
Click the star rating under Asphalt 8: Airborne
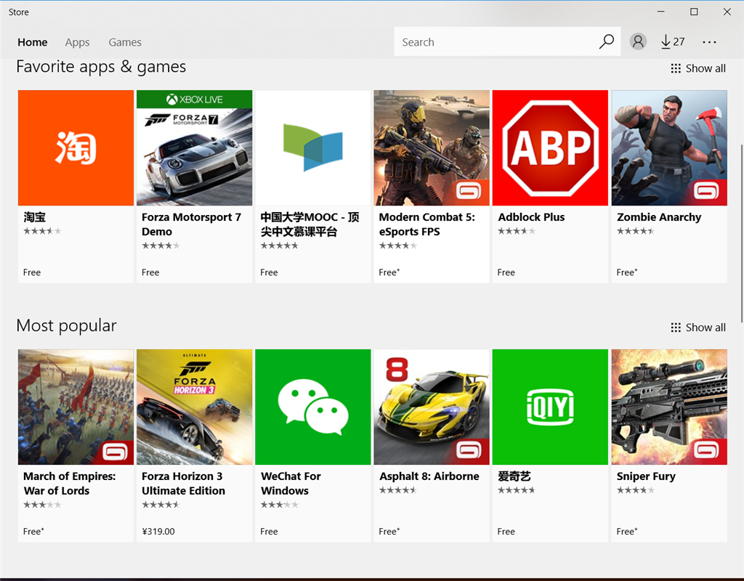[x=397, y=490]
